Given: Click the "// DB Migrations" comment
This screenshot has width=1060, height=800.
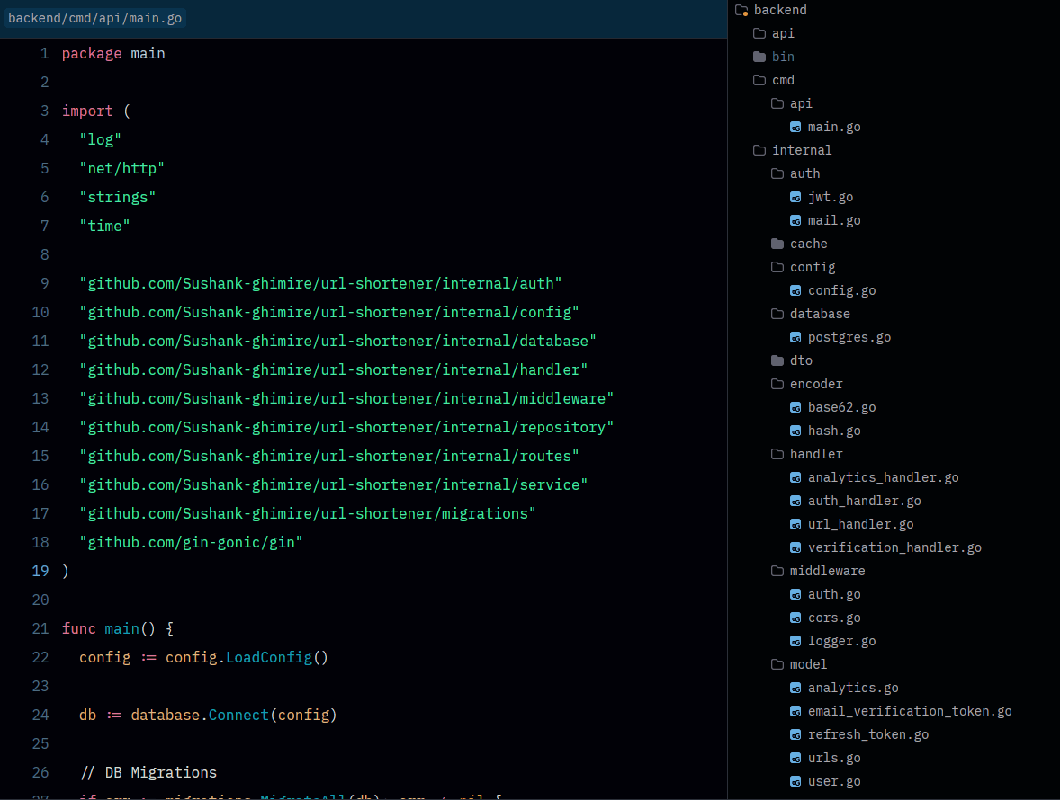Looking at the screenshot, I should tap(148, 772).
